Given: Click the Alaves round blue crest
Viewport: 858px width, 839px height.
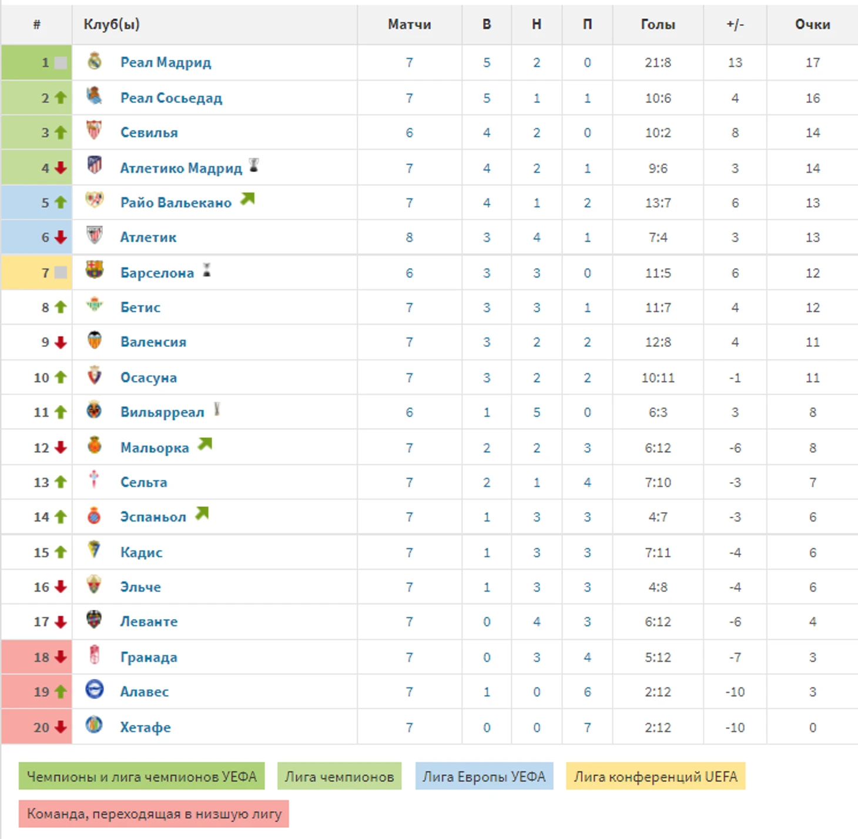Looking at the screenshot, I should coord(94,690).
